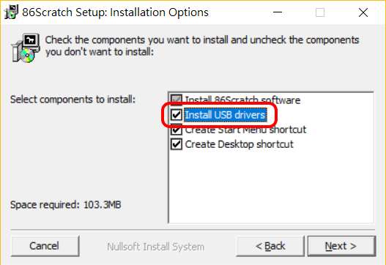Screen dimensions: 386x265
Task: Click the greyed Install 86Scratch software checkbox
Action: [177, 99]
